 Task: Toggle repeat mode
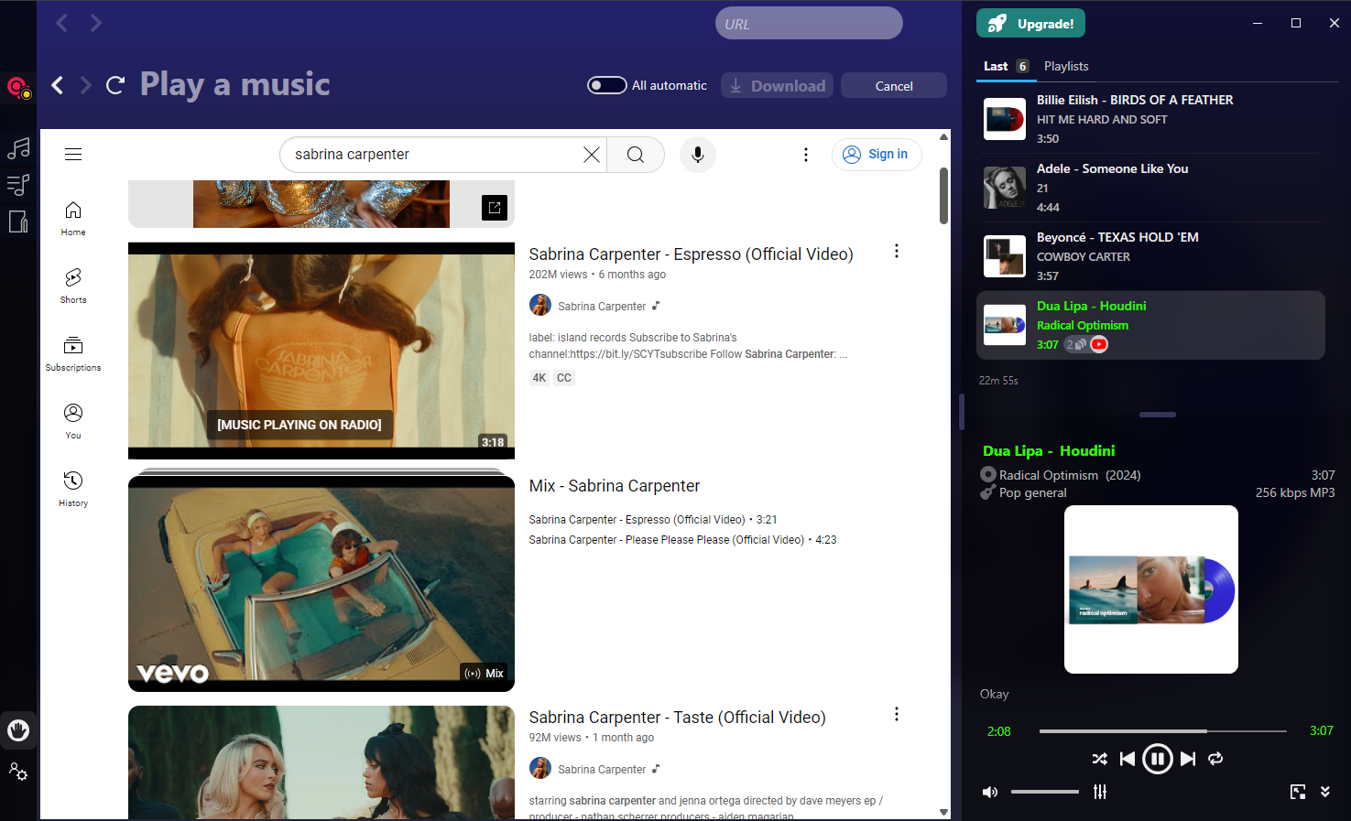coord(1215,759)
